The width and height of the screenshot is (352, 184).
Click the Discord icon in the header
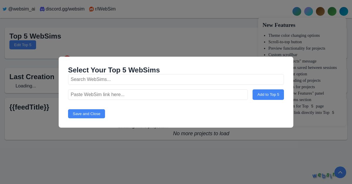42,9
